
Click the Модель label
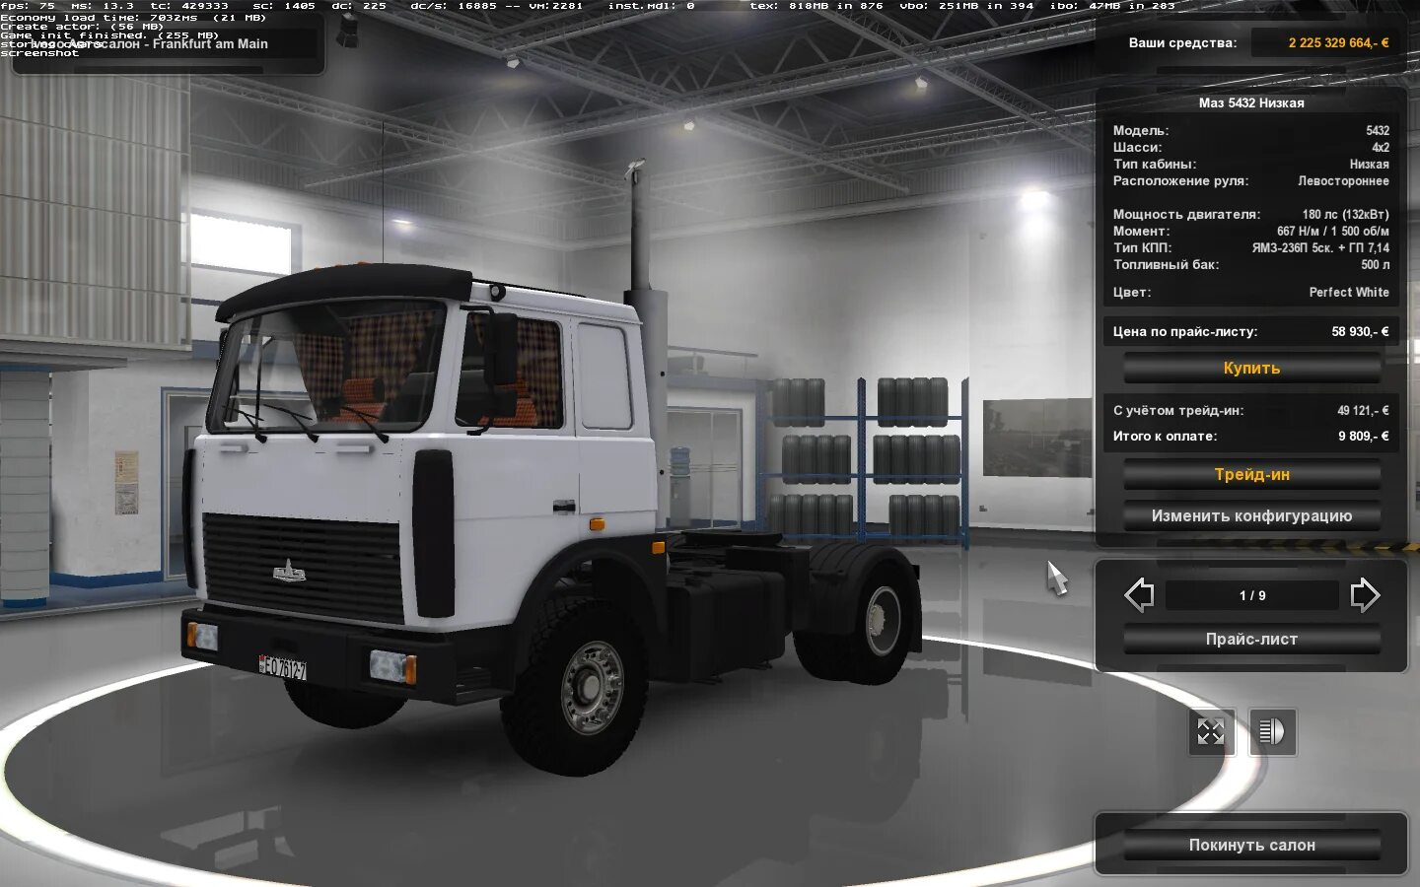click(x=1141, y=131)
